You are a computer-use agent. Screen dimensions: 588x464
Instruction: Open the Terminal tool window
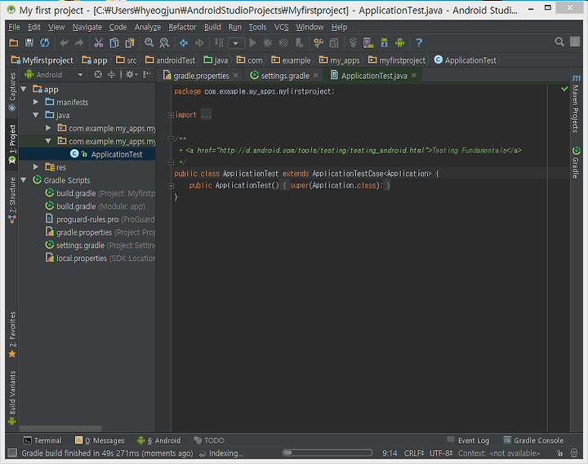(x=42, y=440)
